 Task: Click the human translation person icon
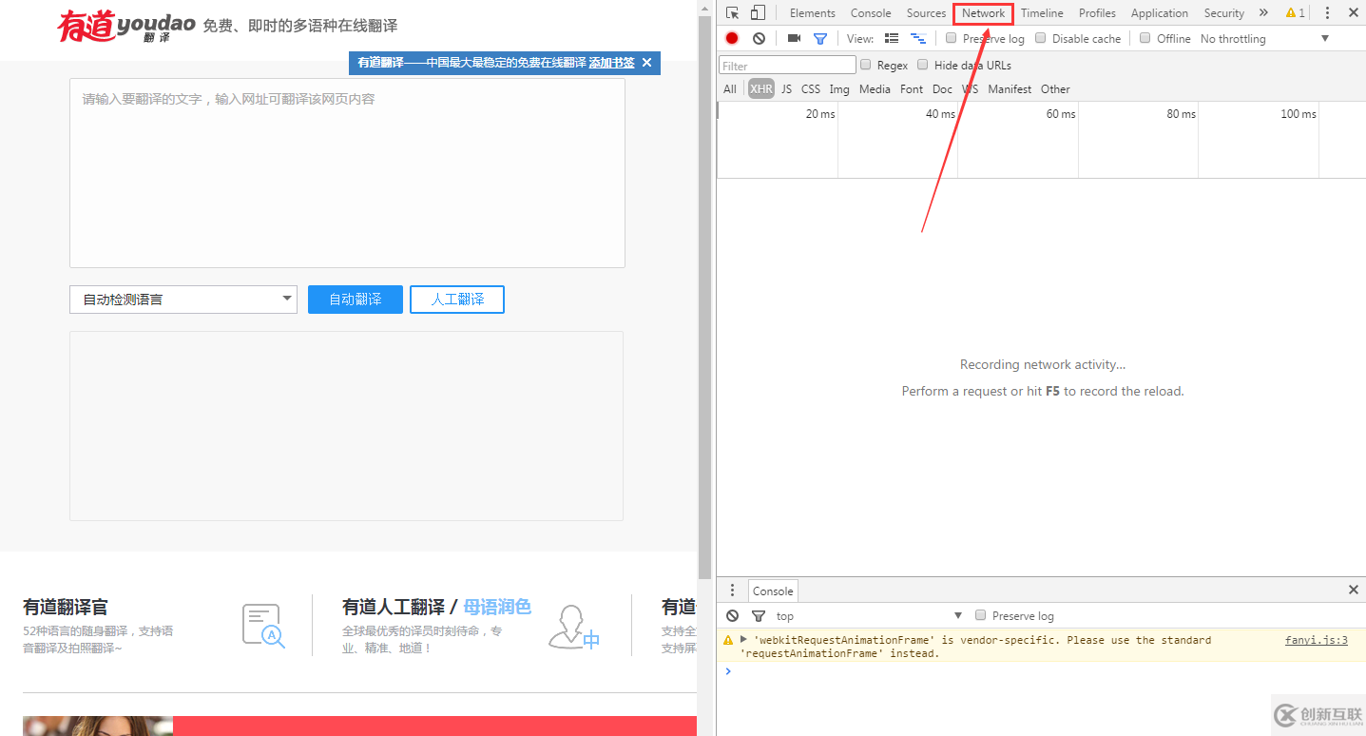point(573,627)
